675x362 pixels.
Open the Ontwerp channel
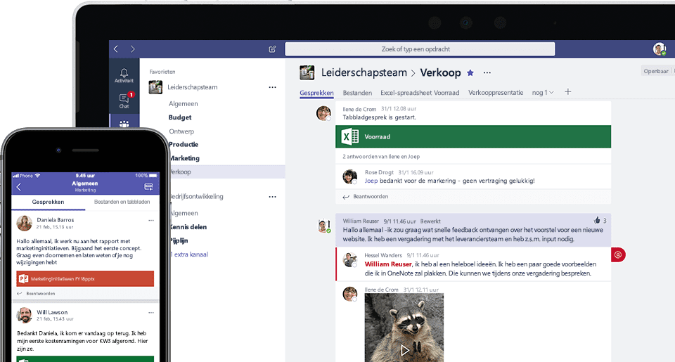click(x=181, y=131)
